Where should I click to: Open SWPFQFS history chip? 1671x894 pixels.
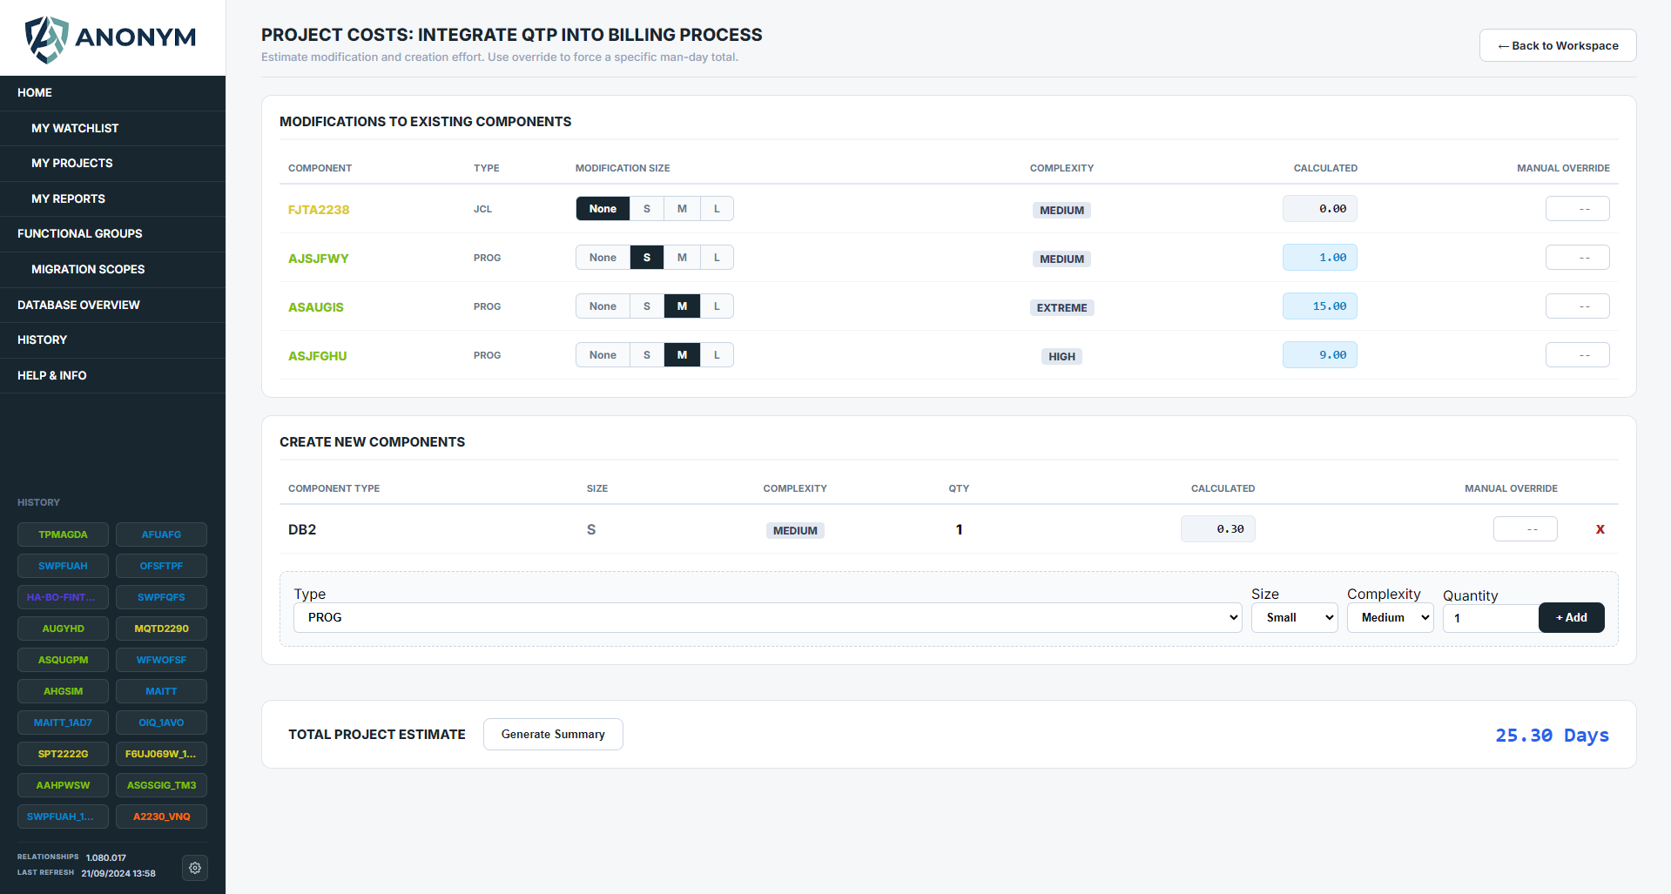161,597
